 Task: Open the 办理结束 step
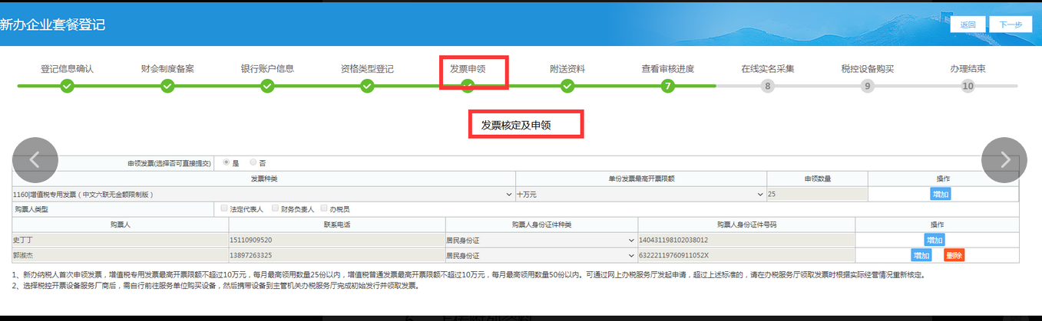coord(968,68)
